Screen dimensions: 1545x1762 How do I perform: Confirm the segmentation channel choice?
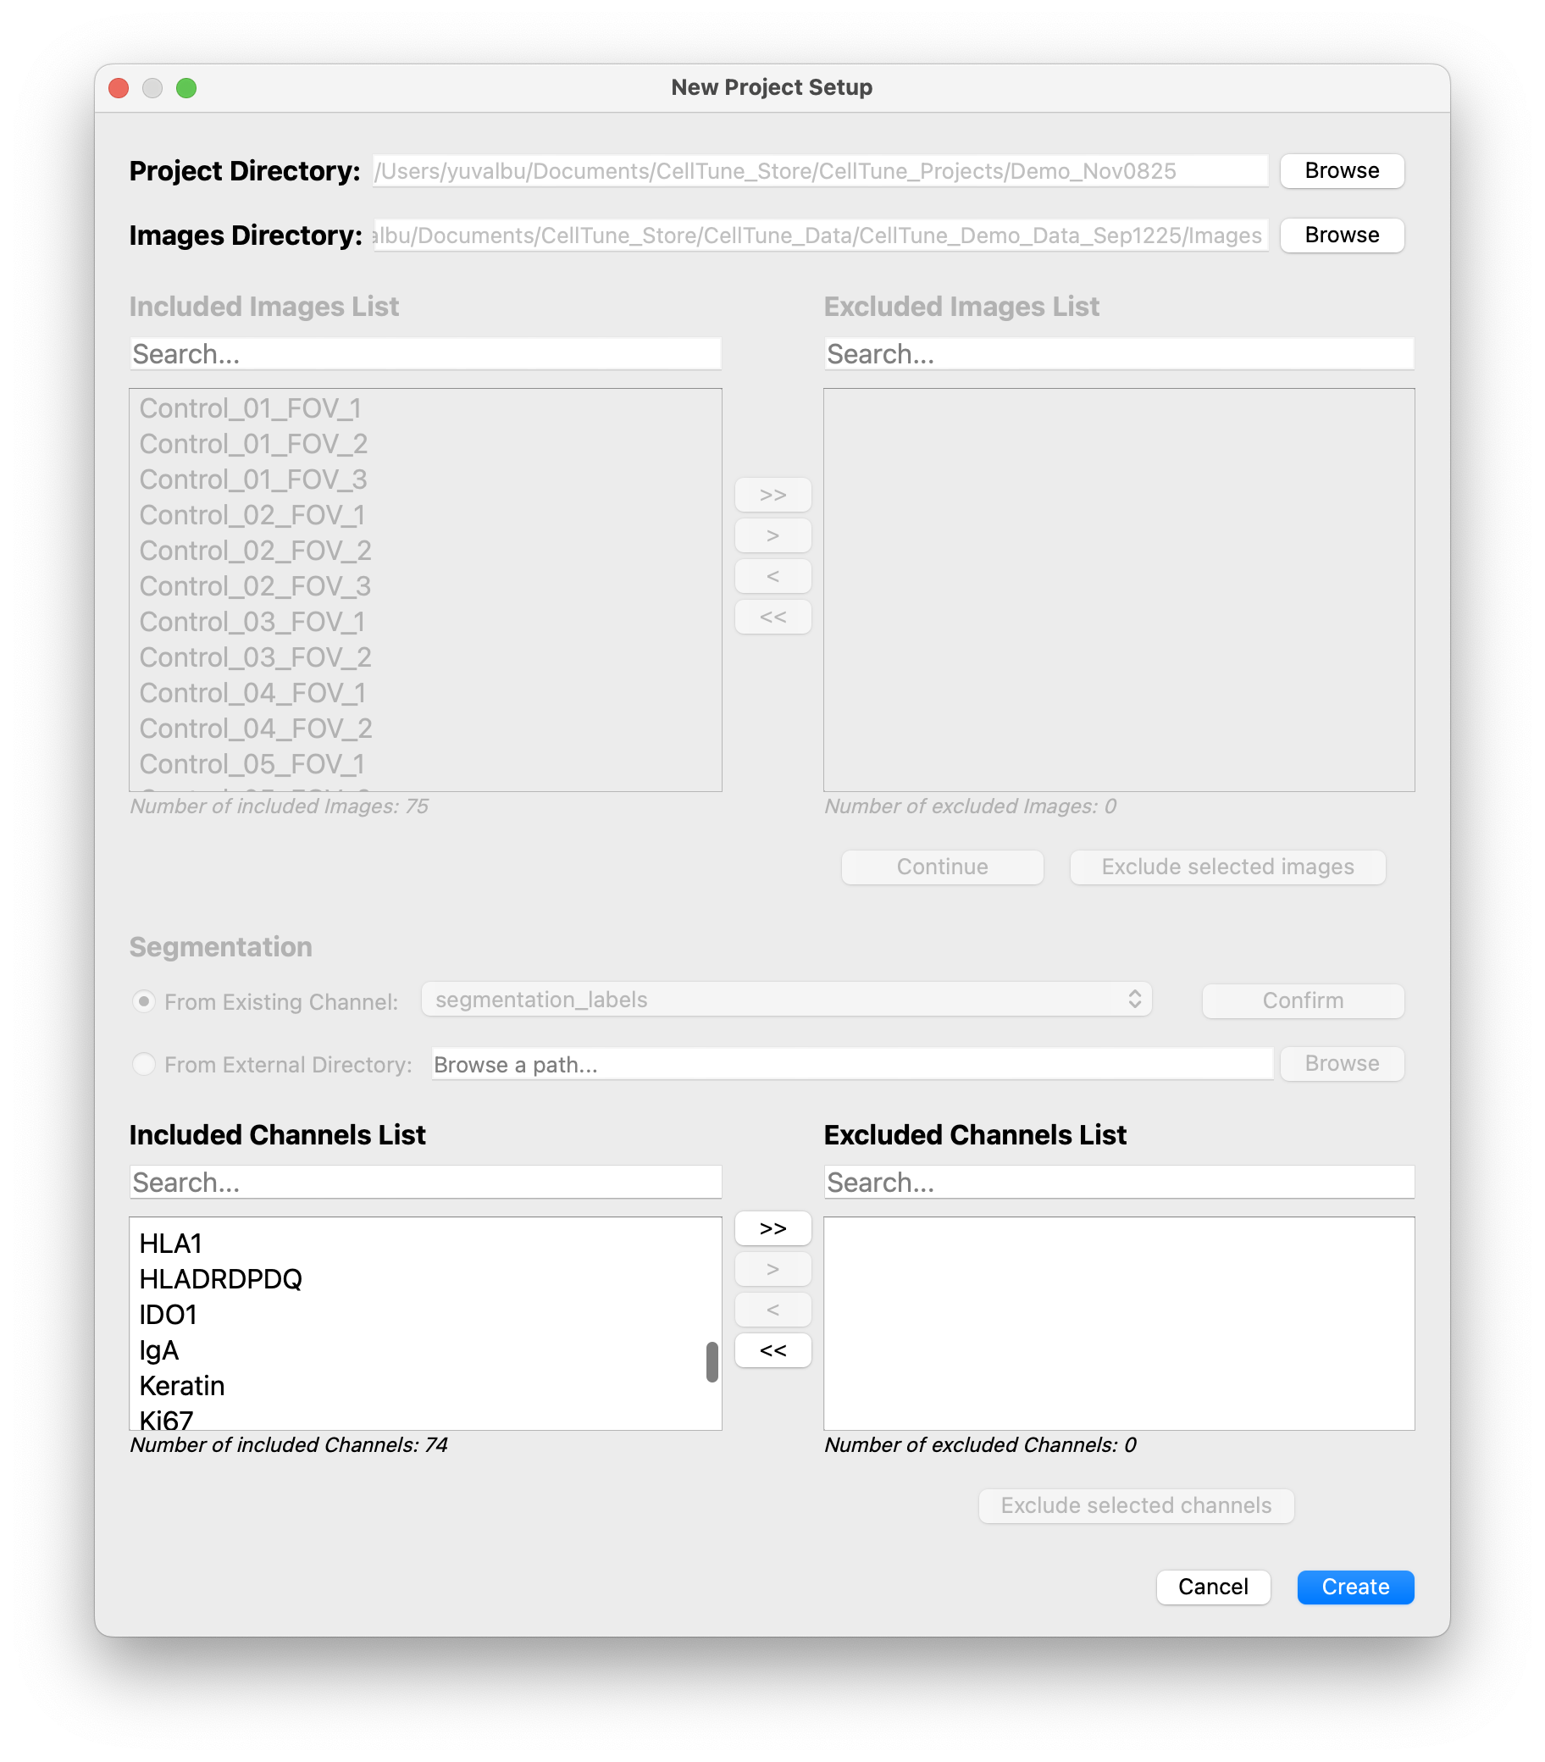pos(1303,1000)
